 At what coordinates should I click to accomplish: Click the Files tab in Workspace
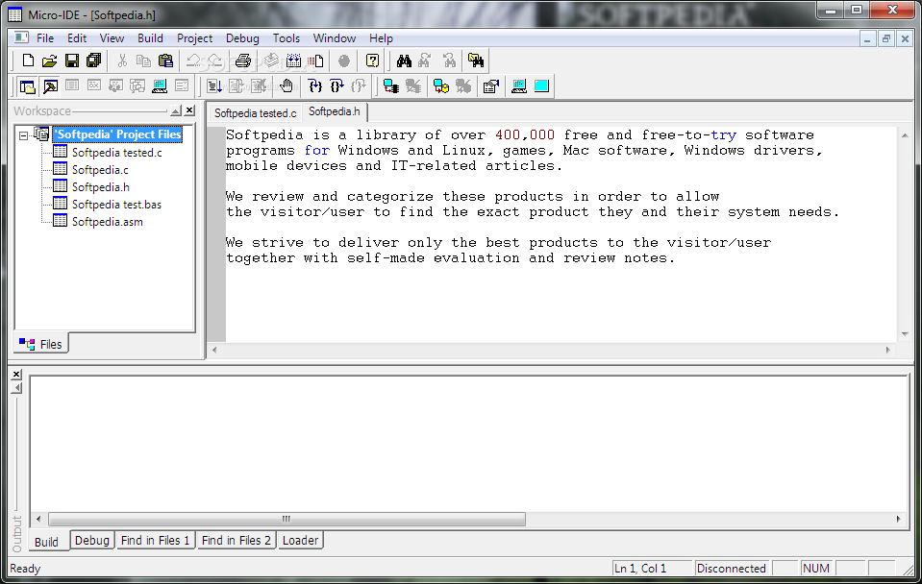click(40, 344)
